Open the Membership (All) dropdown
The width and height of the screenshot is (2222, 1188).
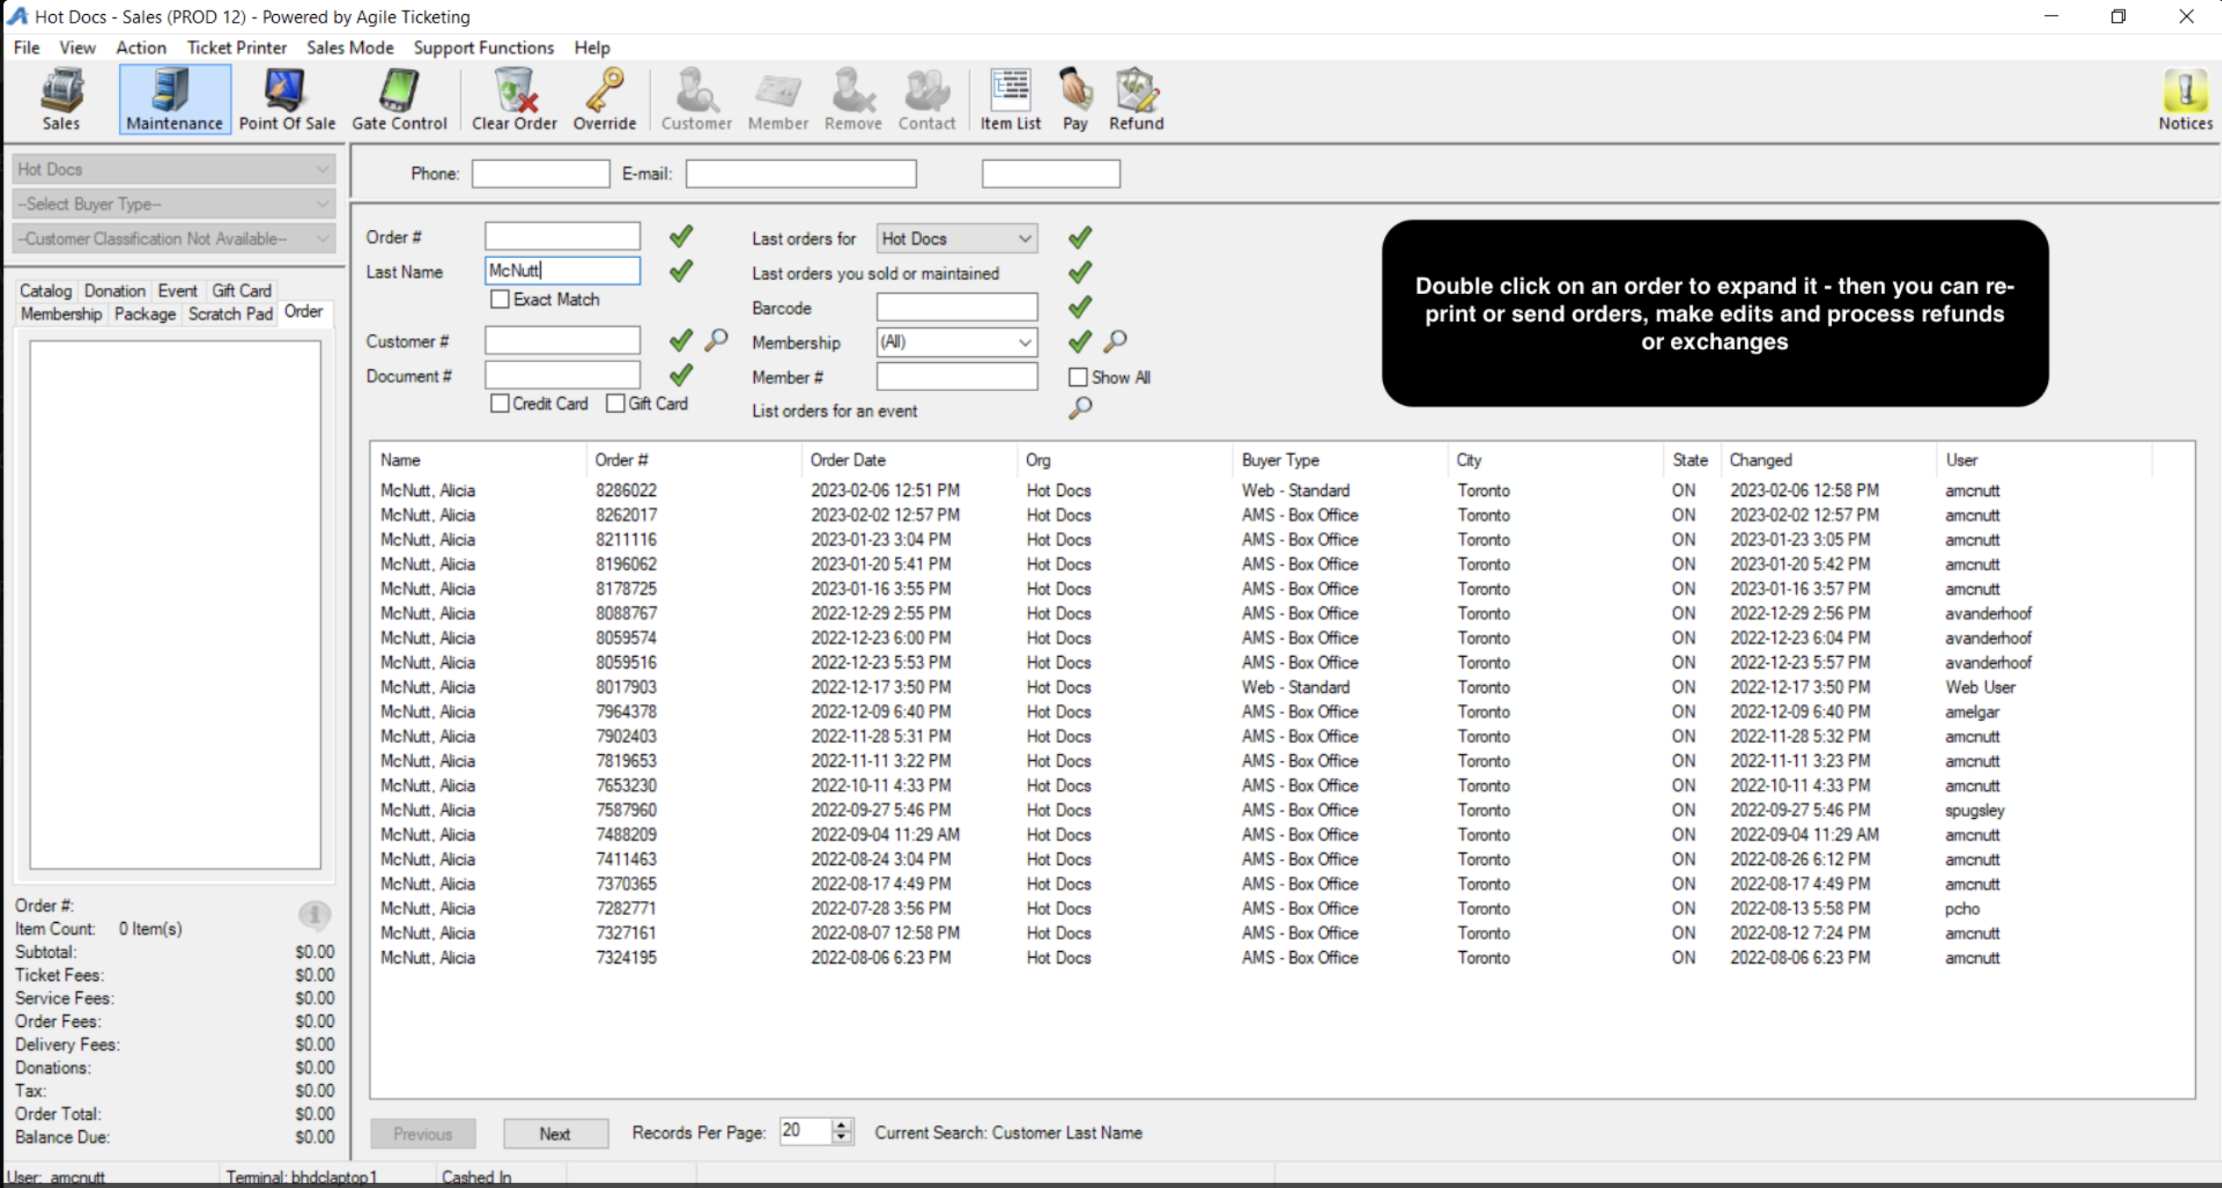(1024, 343)
